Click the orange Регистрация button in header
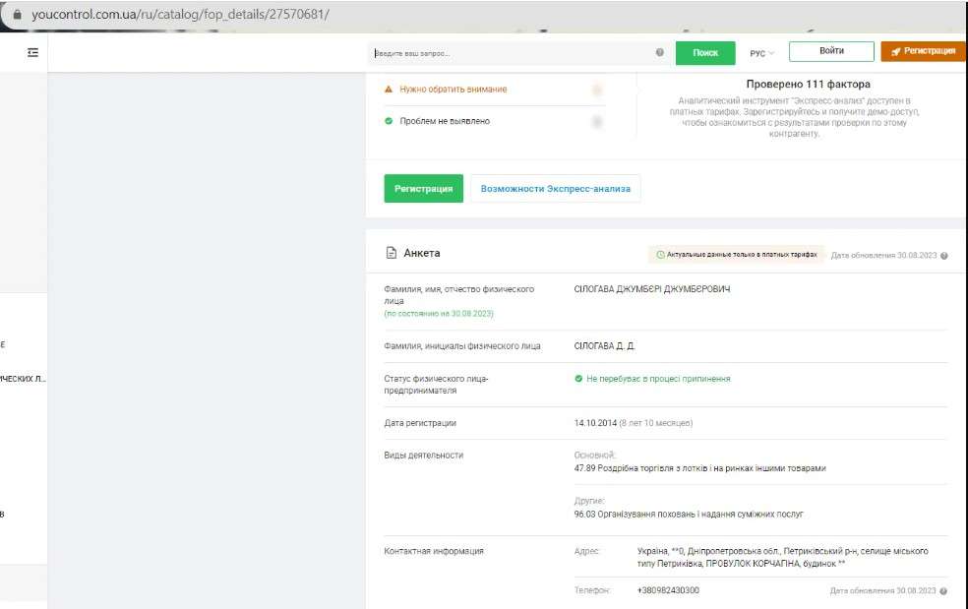The height and width of the screenshot is (609, 968). click(923, 51)
